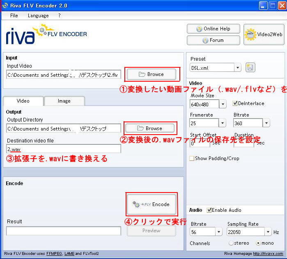Image resolution: width=287 pixels, height=259 pixels.
Task: Click the Result output field
Action: point(64,231)
